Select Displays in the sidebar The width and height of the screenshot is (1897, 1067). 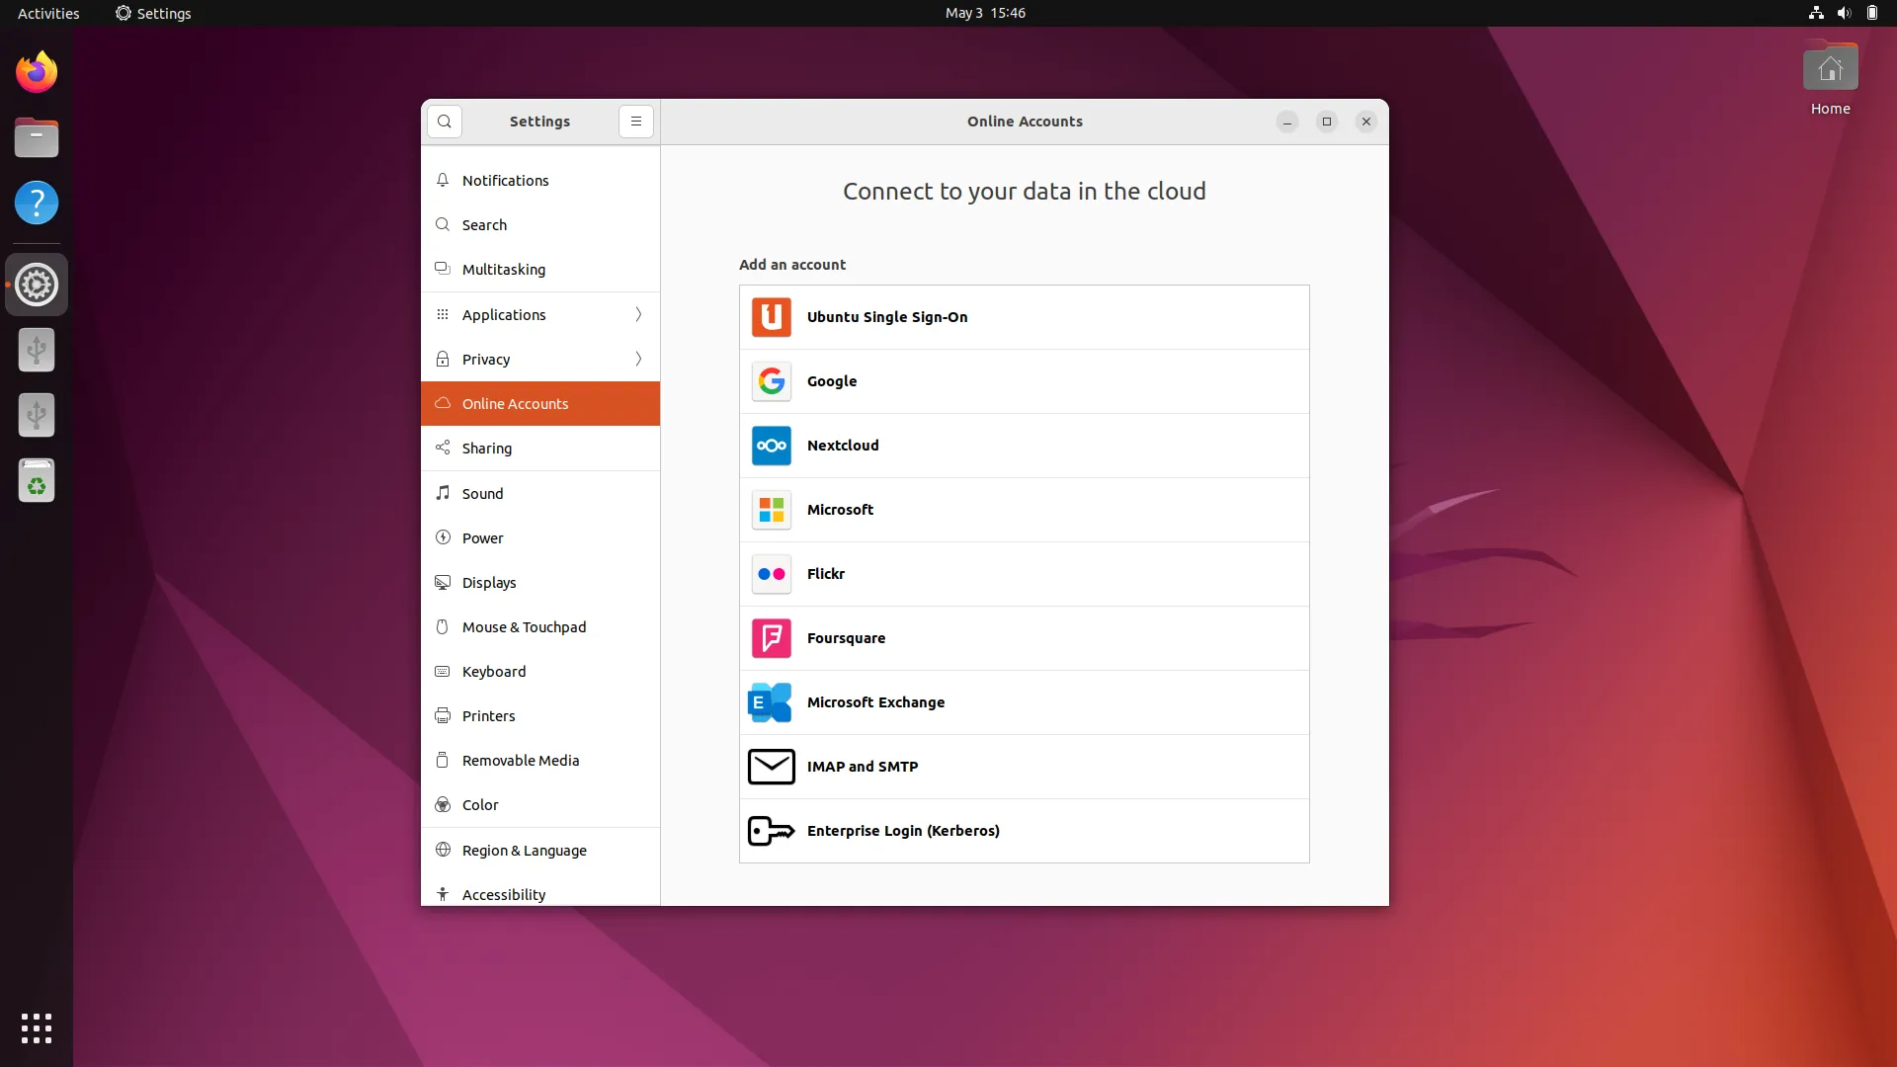point(489,583)
